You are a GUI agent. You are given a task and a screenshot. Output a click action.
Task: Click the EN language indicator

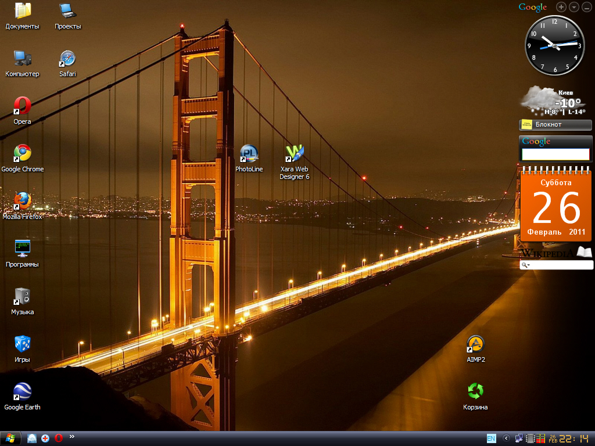pyautogui.click(x=491, y=438)
